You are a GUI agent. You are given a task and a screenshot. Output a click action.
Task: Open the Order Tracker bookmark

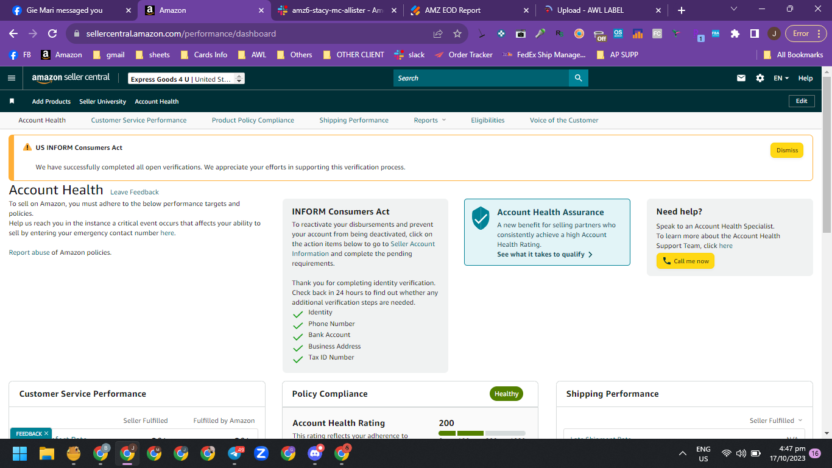[x=464, y=55]
